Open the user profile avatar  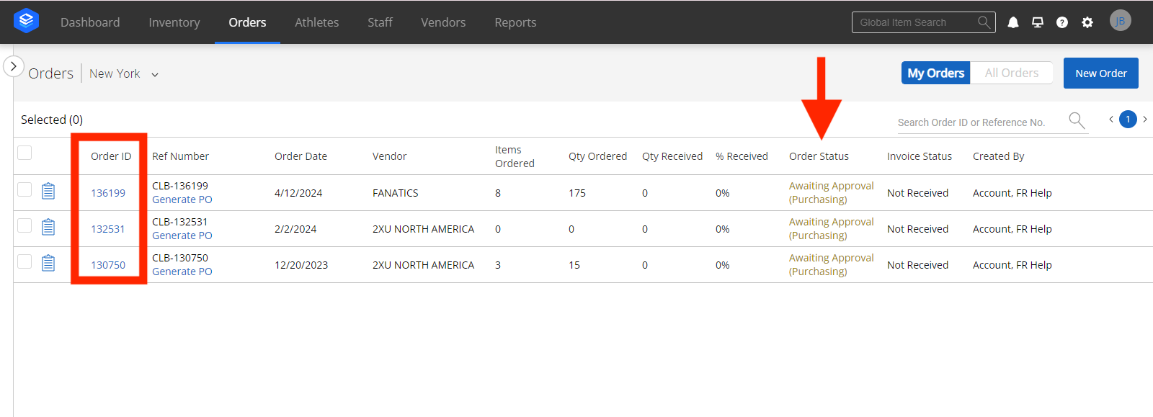tap(1120, 21)
